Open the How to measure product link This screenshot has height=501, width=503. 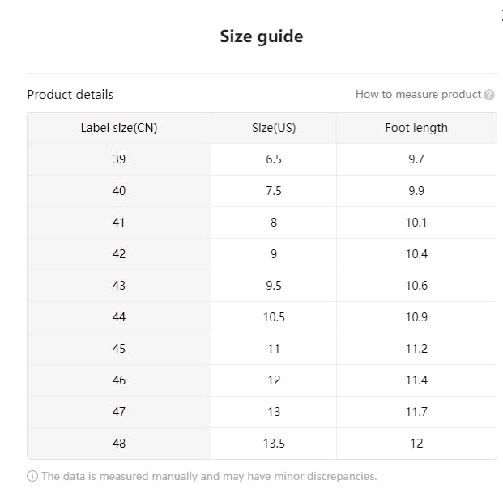pos(418,95)
